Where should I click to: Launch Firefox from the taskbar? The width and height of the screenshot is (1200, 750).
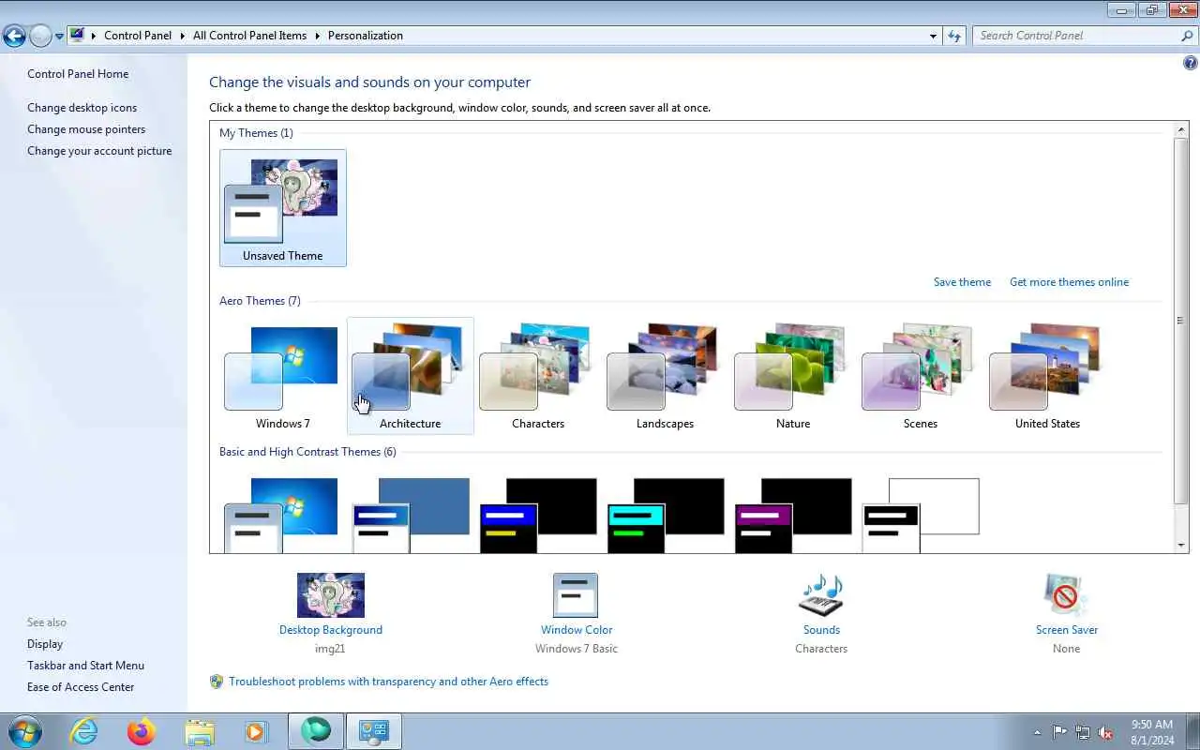(142, 731)
